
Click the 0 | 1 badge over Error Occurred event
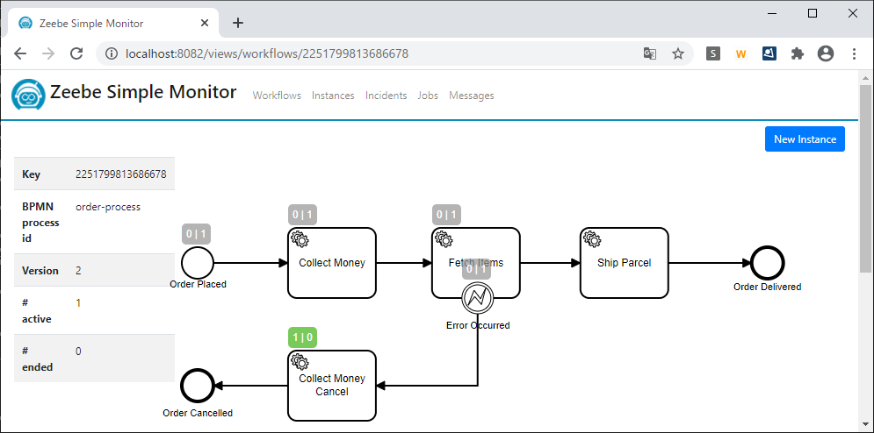pos(477,269)
